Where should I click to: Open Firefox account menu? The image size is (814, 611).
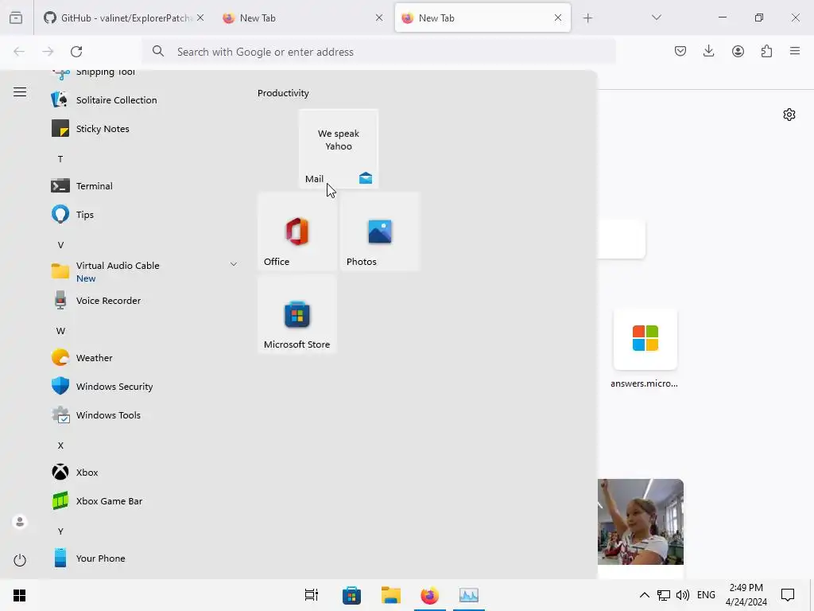tap(738, 51)
